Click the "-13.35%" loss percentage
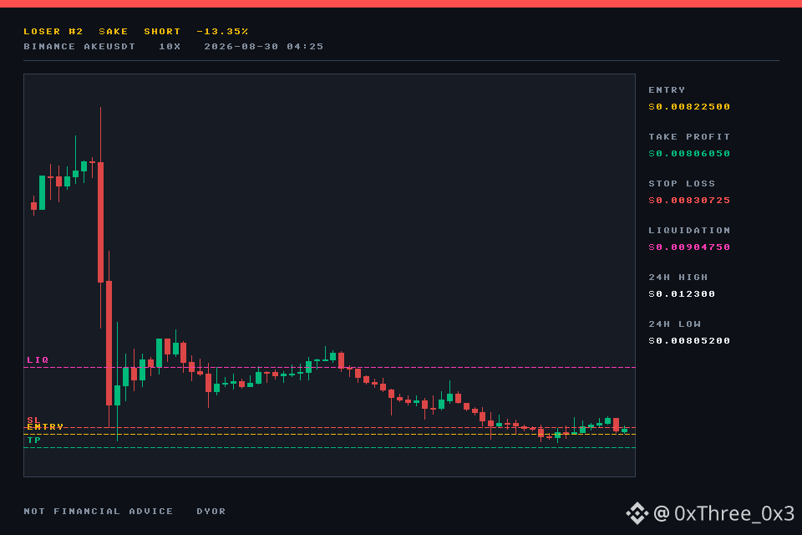This screenshot has height=535, width=802. pyautogui.click(x=222, y=32)
